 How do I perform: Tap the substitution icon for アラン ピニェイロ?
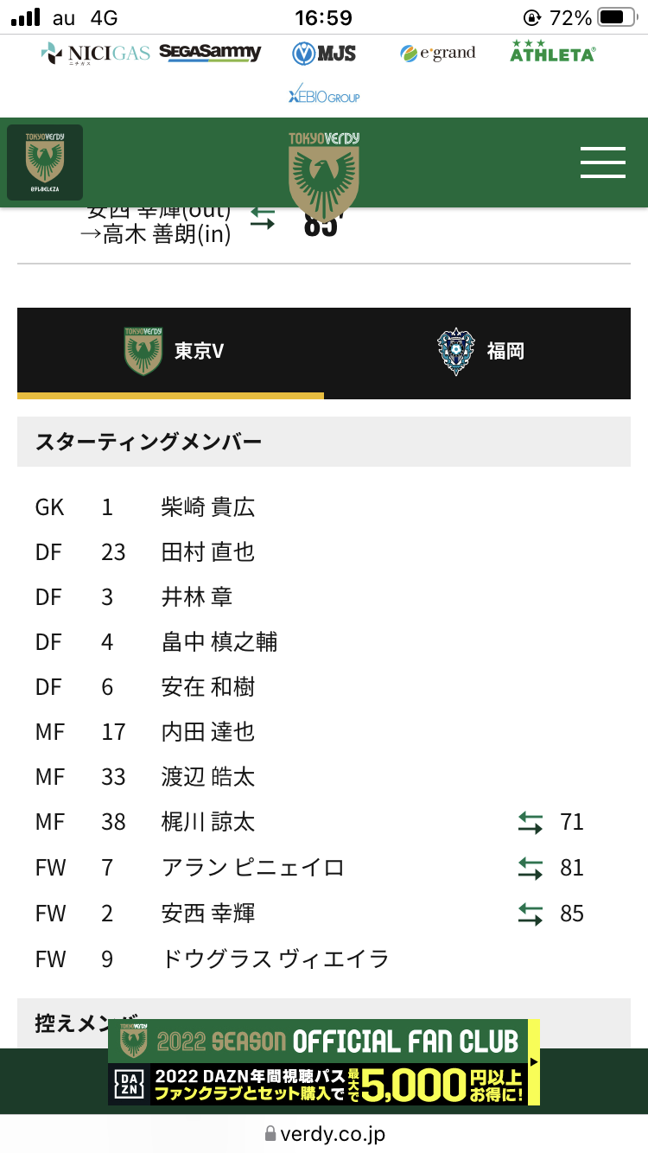[530, 868]
